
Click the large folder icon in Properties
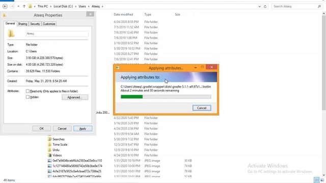[x=11, y=34]
